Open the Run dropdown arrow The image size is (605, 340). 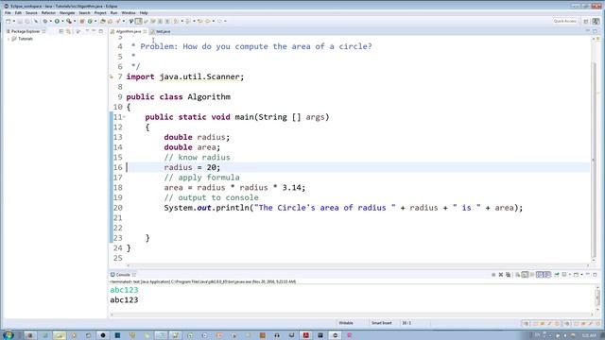[62, 21]
